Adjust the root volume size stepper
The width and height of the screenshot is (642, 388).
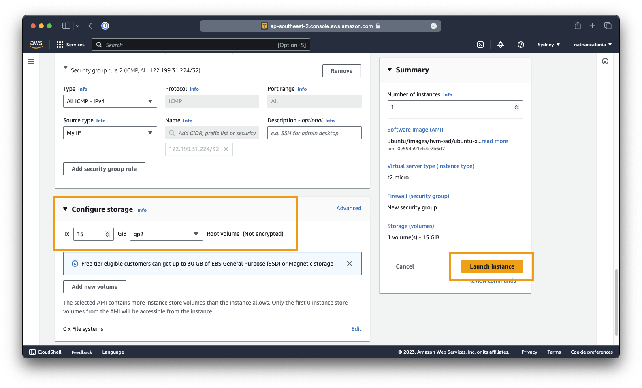(x=107, y=234)
